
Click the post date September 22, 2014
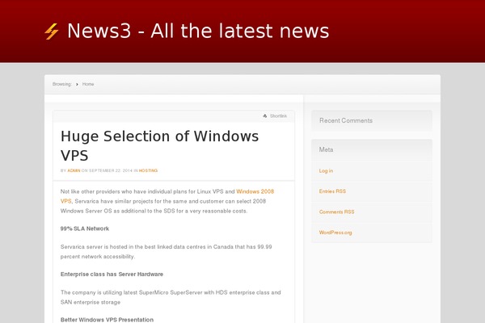[x=111, y=170]
